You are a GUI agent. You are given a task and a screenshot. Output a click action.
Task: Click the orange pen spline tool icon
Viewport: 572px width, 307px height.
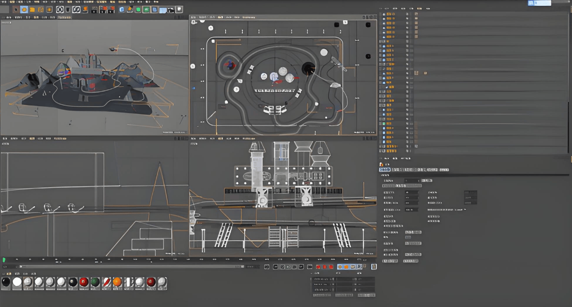click(x=130, y=9)
